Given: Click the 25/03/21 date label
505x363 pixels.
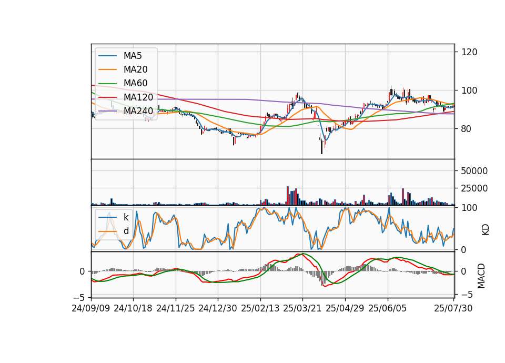Looking at the screenshot, I should click(x=302, y=308).
